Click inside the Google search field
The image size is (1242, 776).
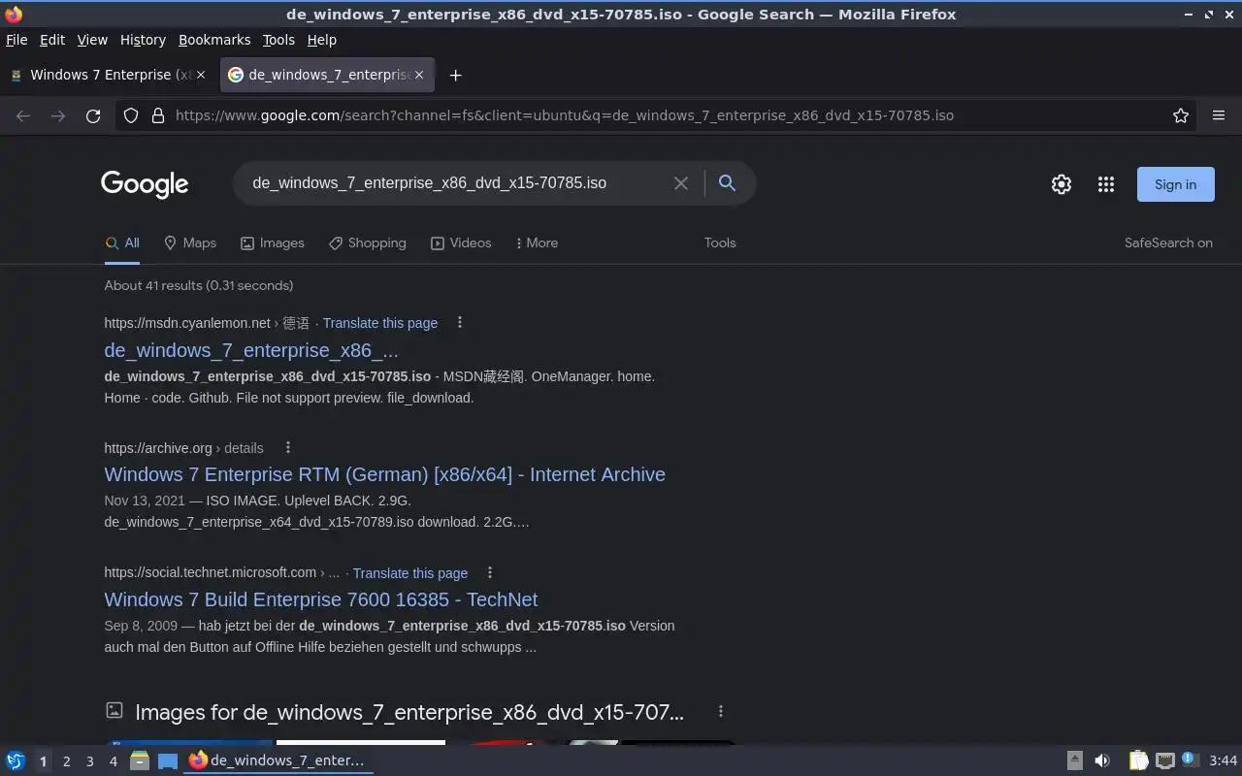[x=456, y=183]
